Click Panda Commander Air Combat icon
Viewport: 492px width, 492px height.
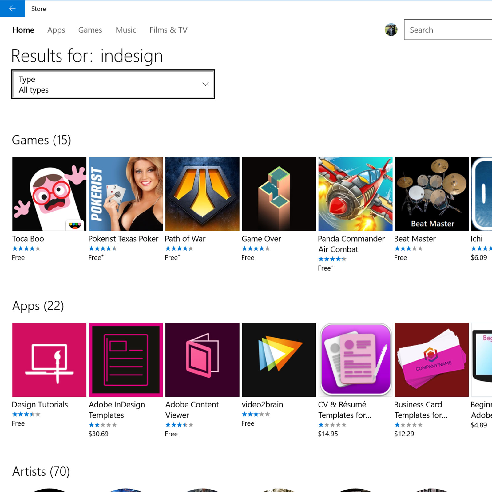(355, 194)
